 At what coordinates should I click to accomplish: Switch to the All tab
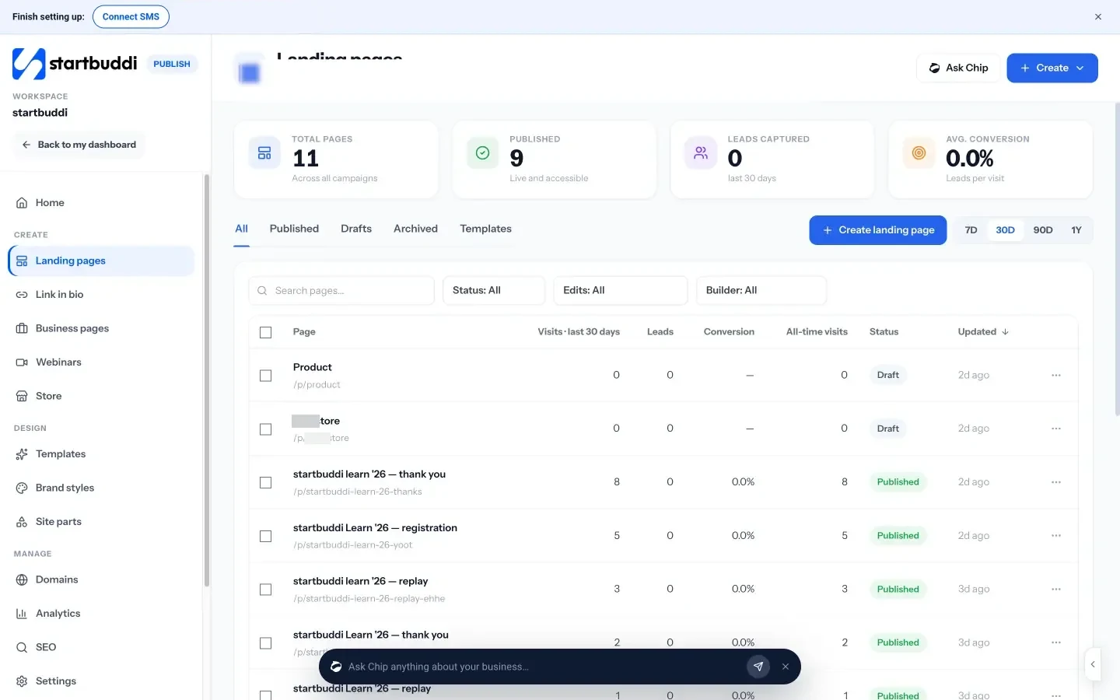pos(242,229)
